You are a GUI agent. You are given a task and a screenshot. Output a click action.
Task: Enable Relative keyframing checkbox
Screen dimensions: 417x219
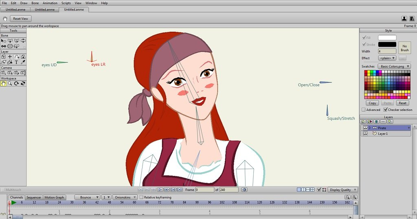click(x=141, y=197)
